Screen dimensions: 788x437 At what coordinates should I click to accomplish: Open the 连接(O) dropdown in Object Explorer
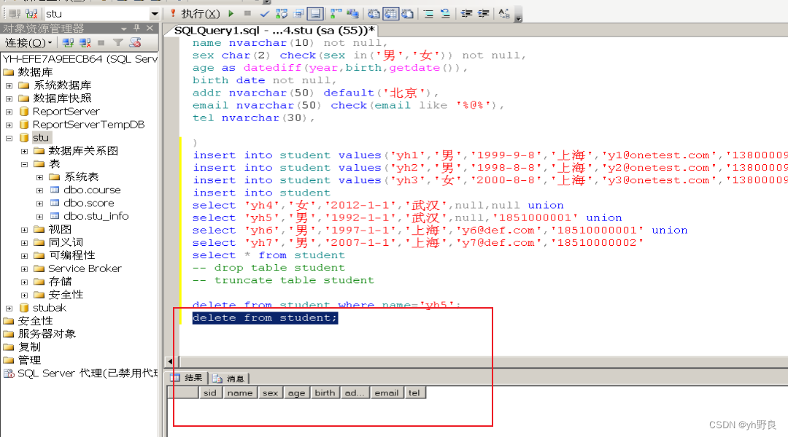[28, 43]
